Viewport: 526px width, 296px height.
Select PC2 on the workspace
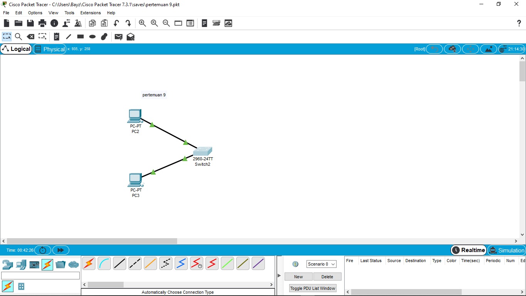(135, 116)
